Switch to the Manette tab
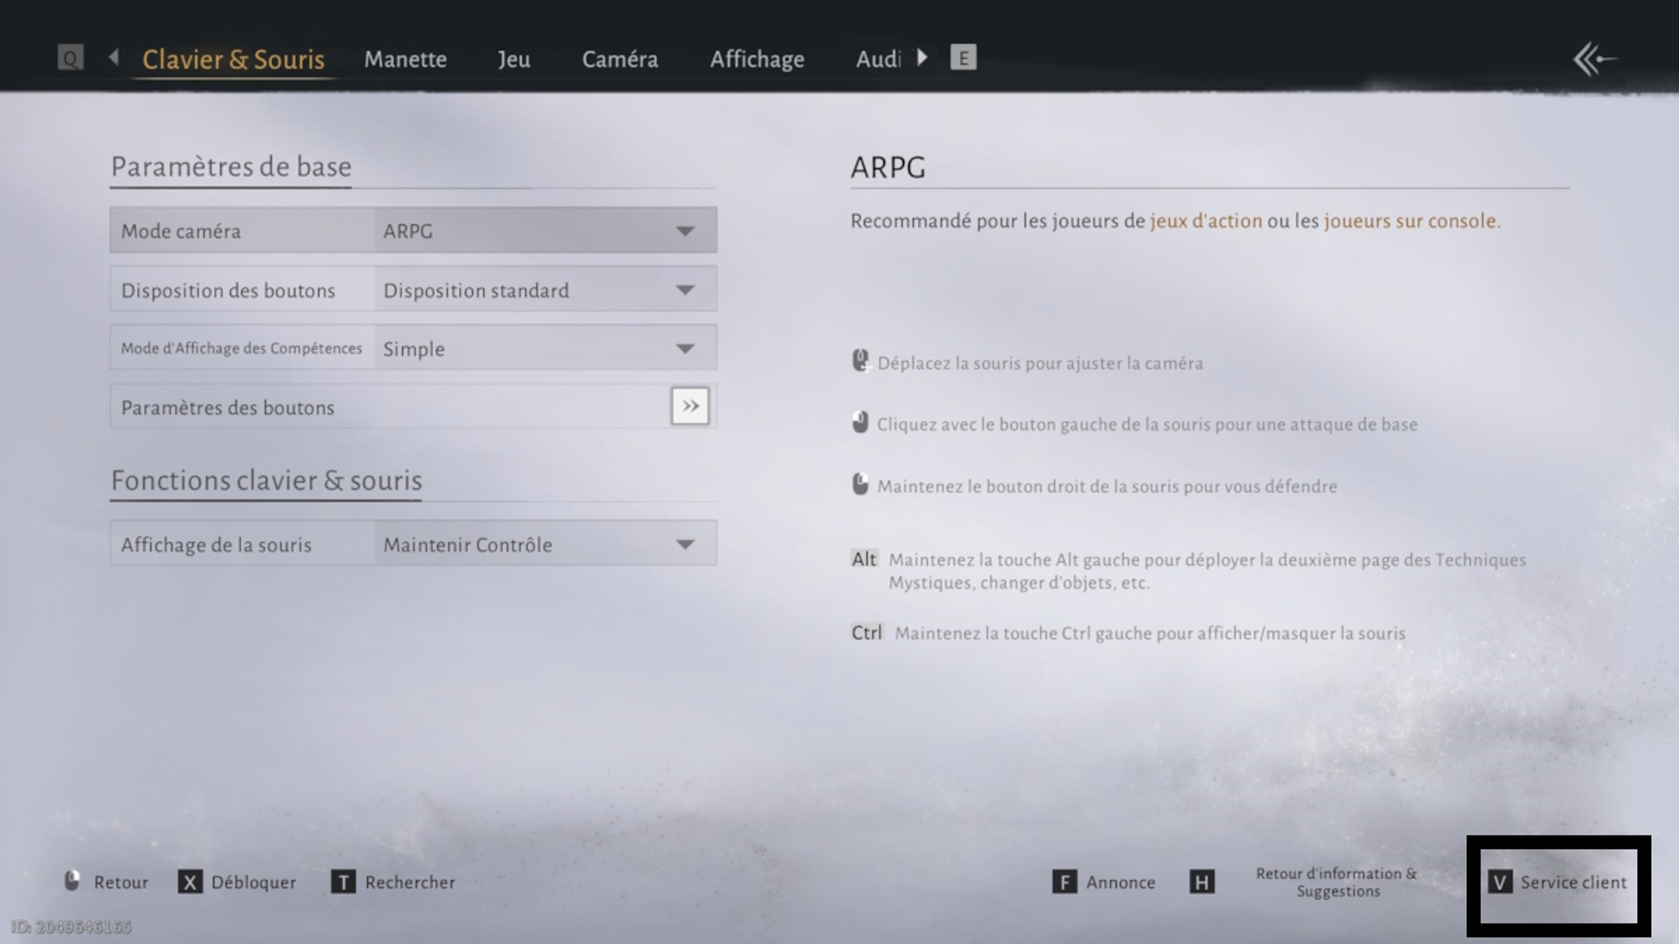The height and width of the screenshot is (944, 1679). tap(405, 59)
